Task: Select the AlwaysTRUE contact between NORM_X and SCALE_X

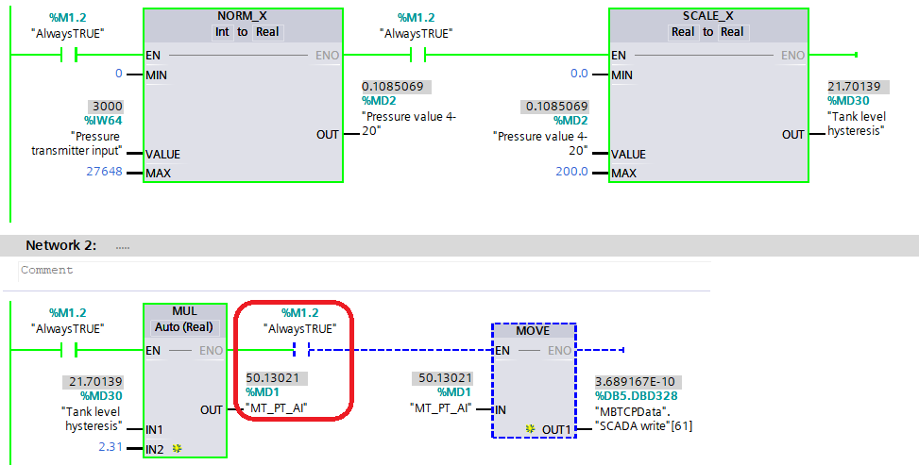Action: [417, 55]
